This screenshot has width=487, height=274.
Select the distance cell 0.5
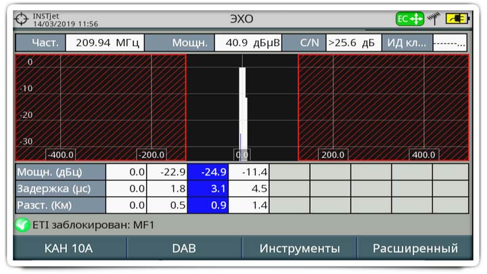(167, 205)
